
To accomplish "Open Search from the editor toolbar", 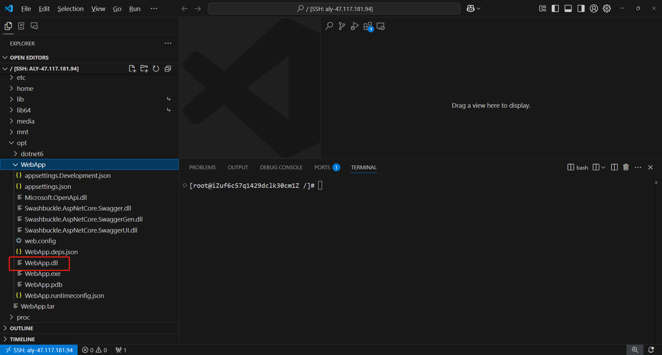I will 329,26.
